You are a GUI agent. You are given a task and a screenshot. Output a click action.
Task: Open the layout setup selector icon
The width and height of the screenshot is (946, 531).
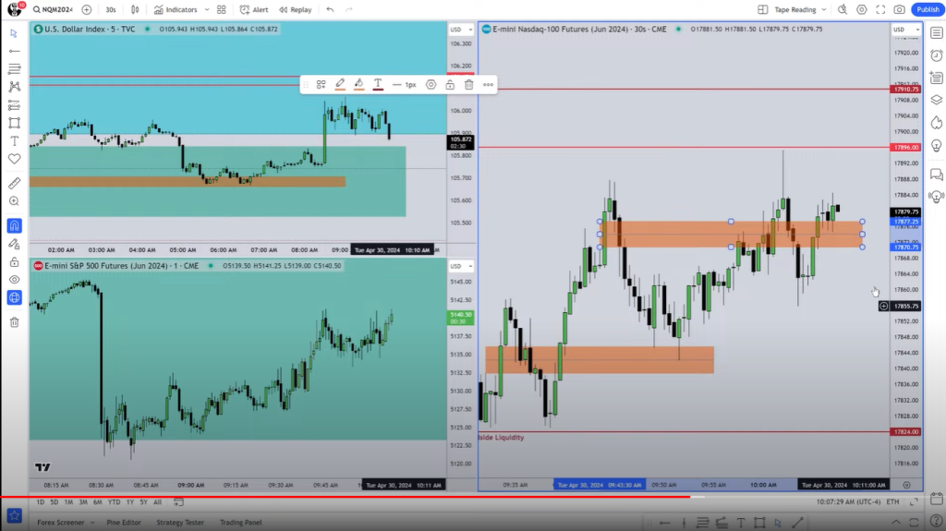762,9
